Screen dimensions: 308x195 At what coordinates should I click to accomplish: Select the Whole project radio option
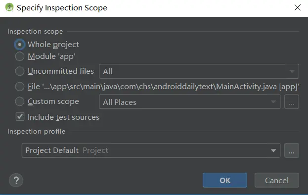pyautogui.click(x=20, y=45)
